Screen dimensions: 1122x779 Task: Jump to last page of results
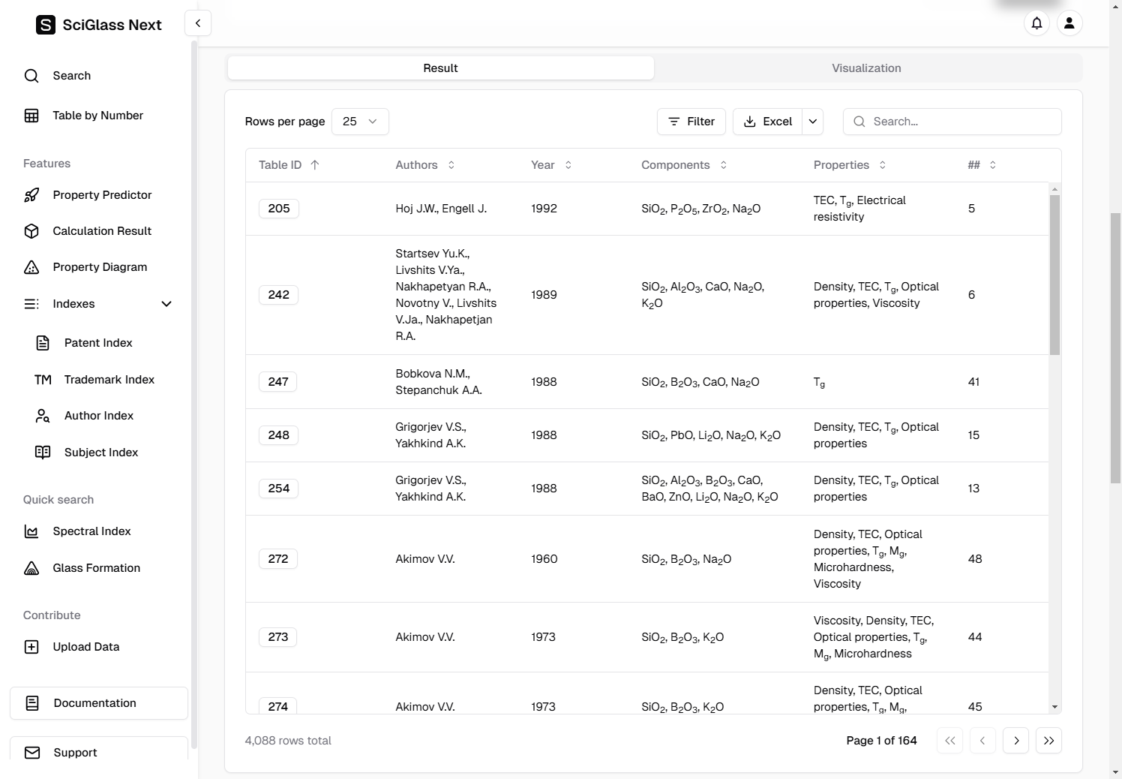[x=1048, y=741]
